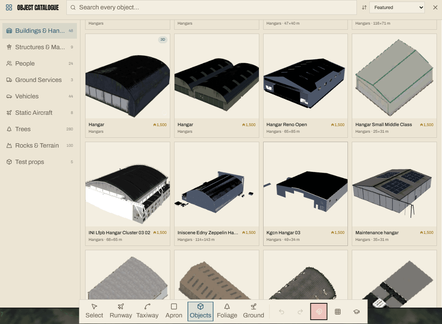Click the 1,500 price on Maintenance hangar
Image resolution: width=442 pixels, height=324 pixels.
pos(426,233)
